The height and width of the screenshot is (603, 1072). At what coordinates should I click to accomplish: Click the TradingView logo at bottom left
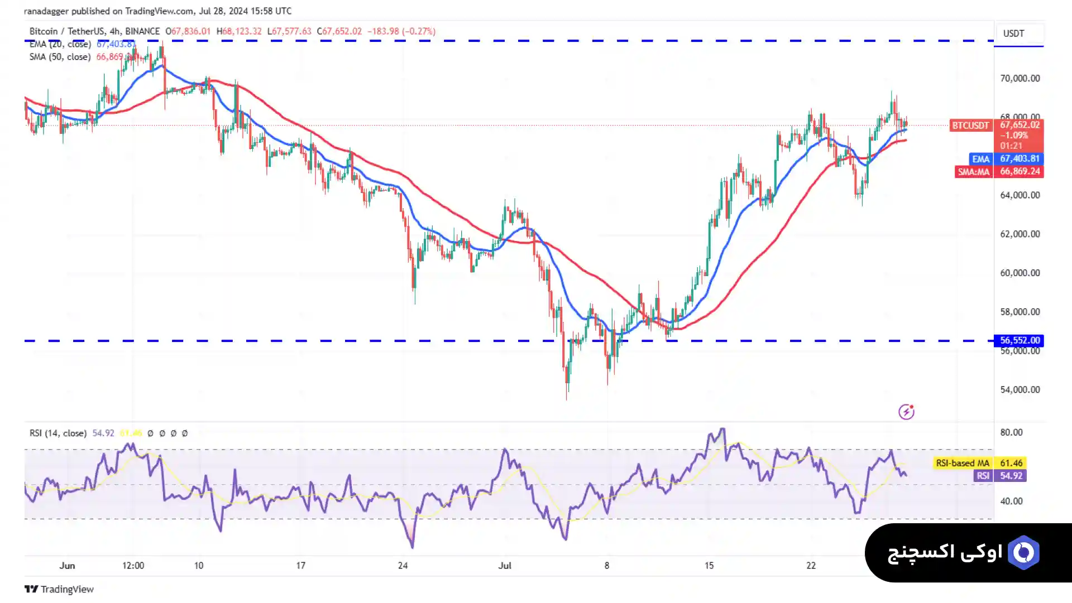[x=59, y=589]
